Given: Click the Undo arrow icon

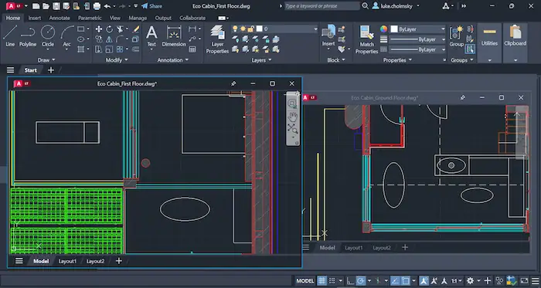Looking at the screenshot, I should click(107, 6).
